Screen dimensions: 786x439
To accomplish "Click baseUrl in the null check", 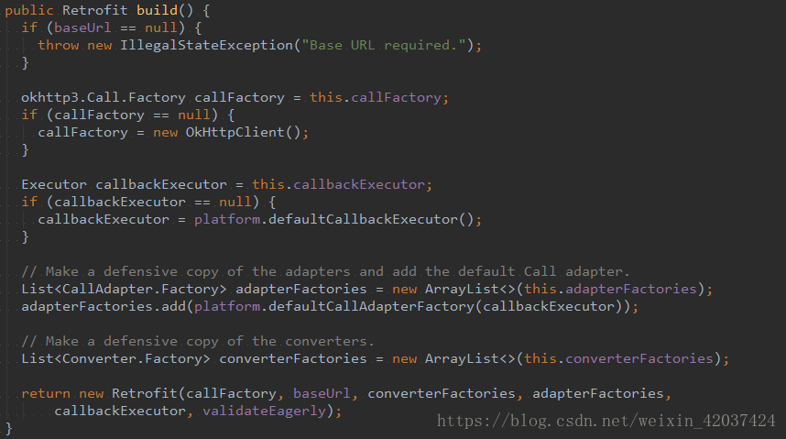I will coord(82,27).
